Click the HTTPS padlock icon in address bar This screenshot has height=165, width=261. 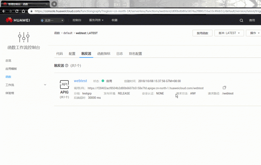click(31, 11)
